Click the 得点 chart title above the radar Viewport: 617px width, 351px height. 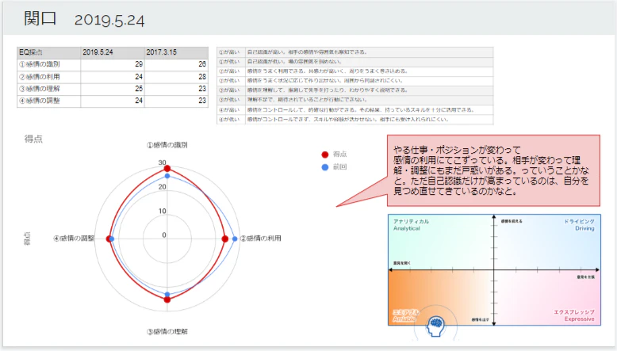click(x=33, y=139)
